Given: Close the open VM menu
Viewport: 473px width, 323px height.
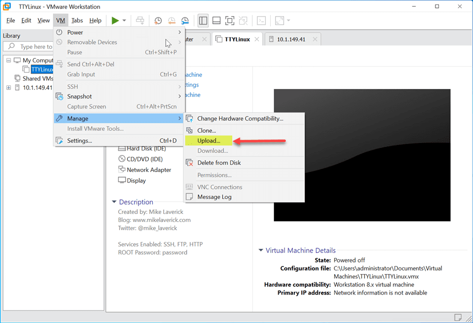Looking at the screenshot, I should click(61, 20).
